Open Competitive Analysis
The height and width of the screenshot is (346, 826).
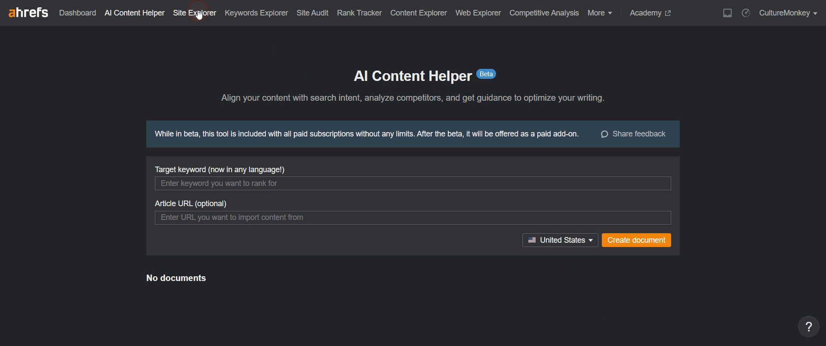544,13
